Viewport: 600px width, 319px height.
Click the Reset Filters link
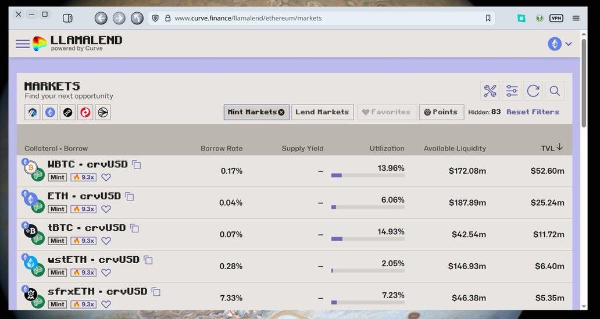(533, 112)
